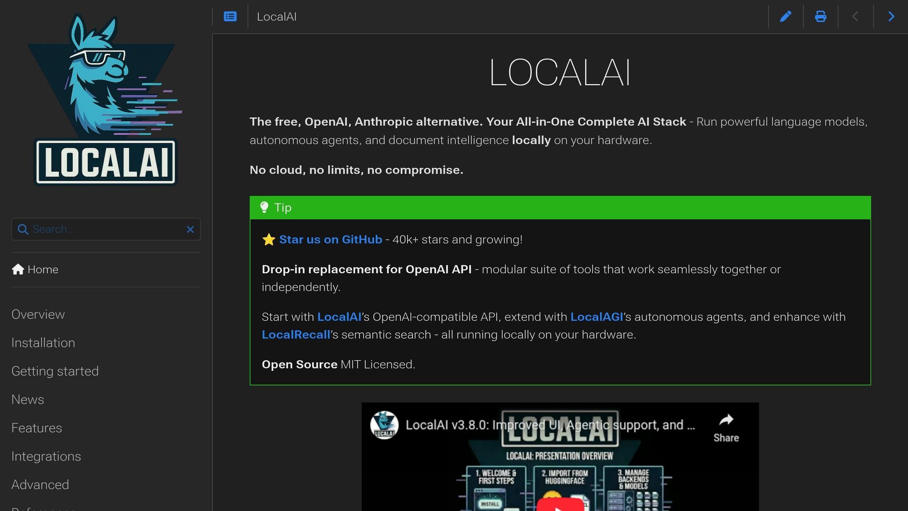Follow the LocalAGI link in tip box
Image resolution: width=908 pixels, height=511 pixels.
597,317
